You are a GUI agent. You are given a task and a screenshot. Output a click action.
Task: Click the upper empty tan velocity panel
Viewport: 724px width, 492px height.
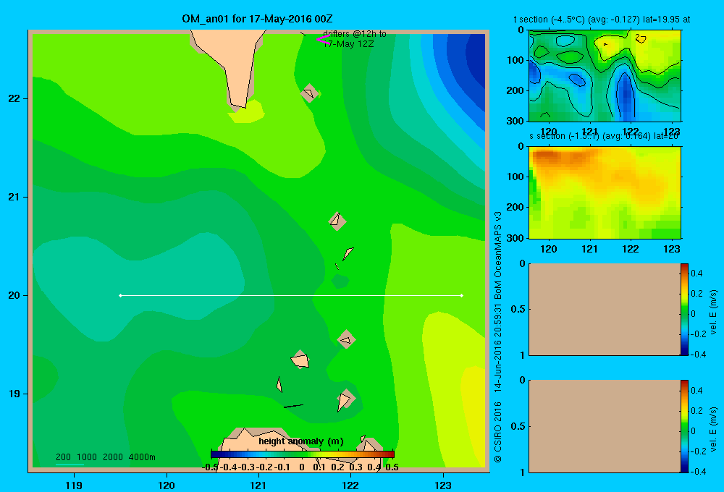pos(605,309)
